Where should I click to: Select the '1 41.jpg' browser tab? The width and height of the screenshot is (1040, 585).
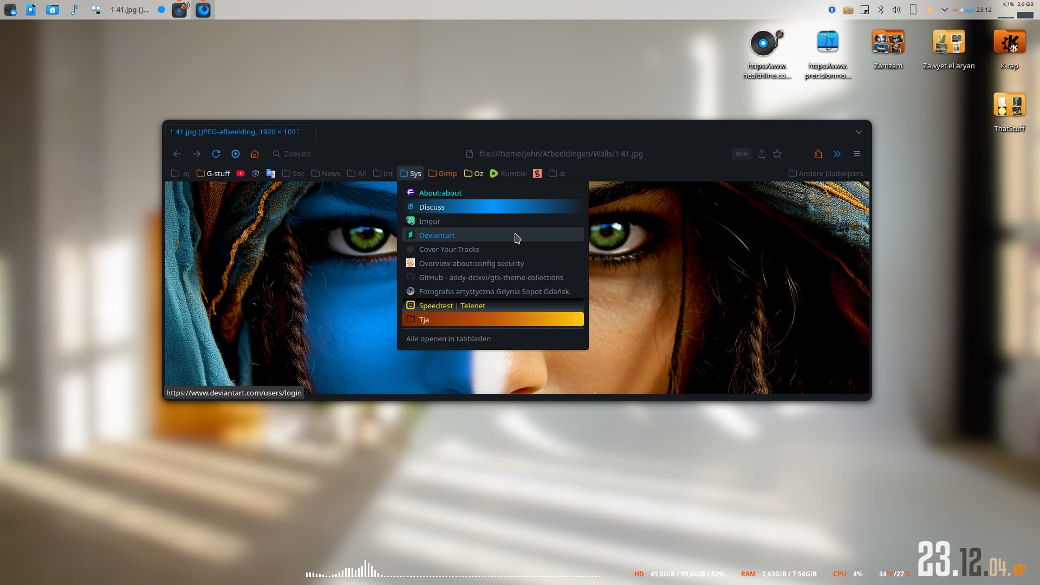[x=240, y=132]
